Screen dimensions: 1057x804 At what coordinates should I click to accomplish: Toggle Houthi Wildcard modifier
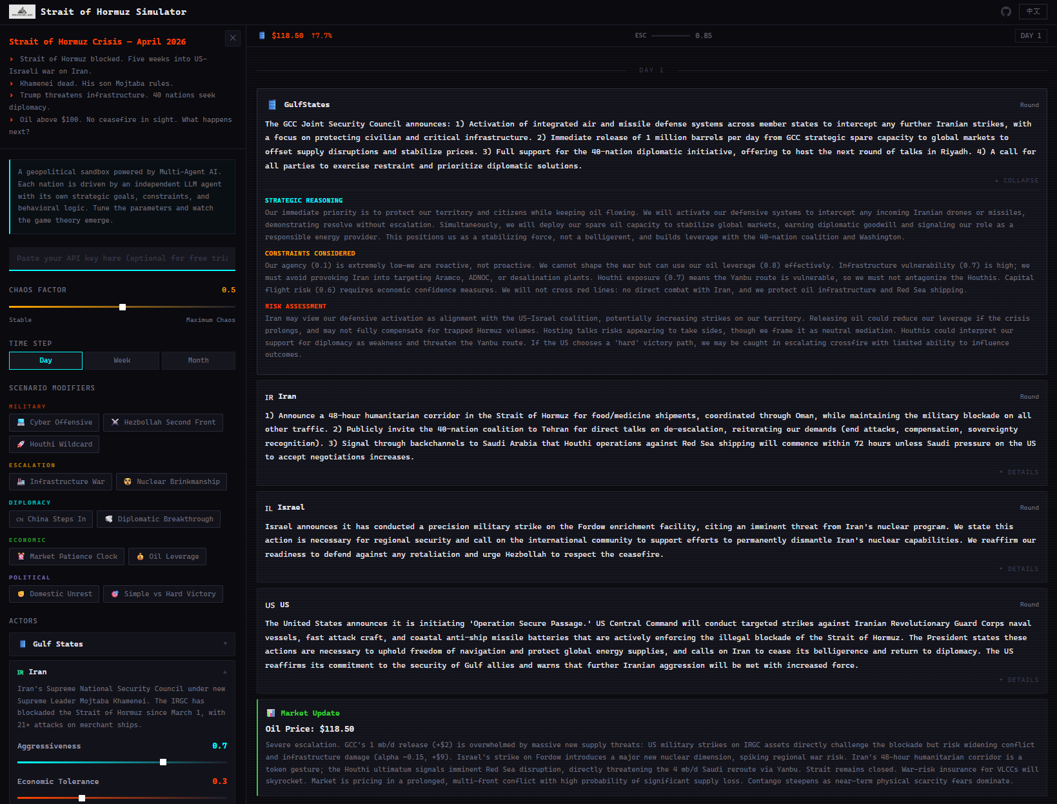click(54, 445)
